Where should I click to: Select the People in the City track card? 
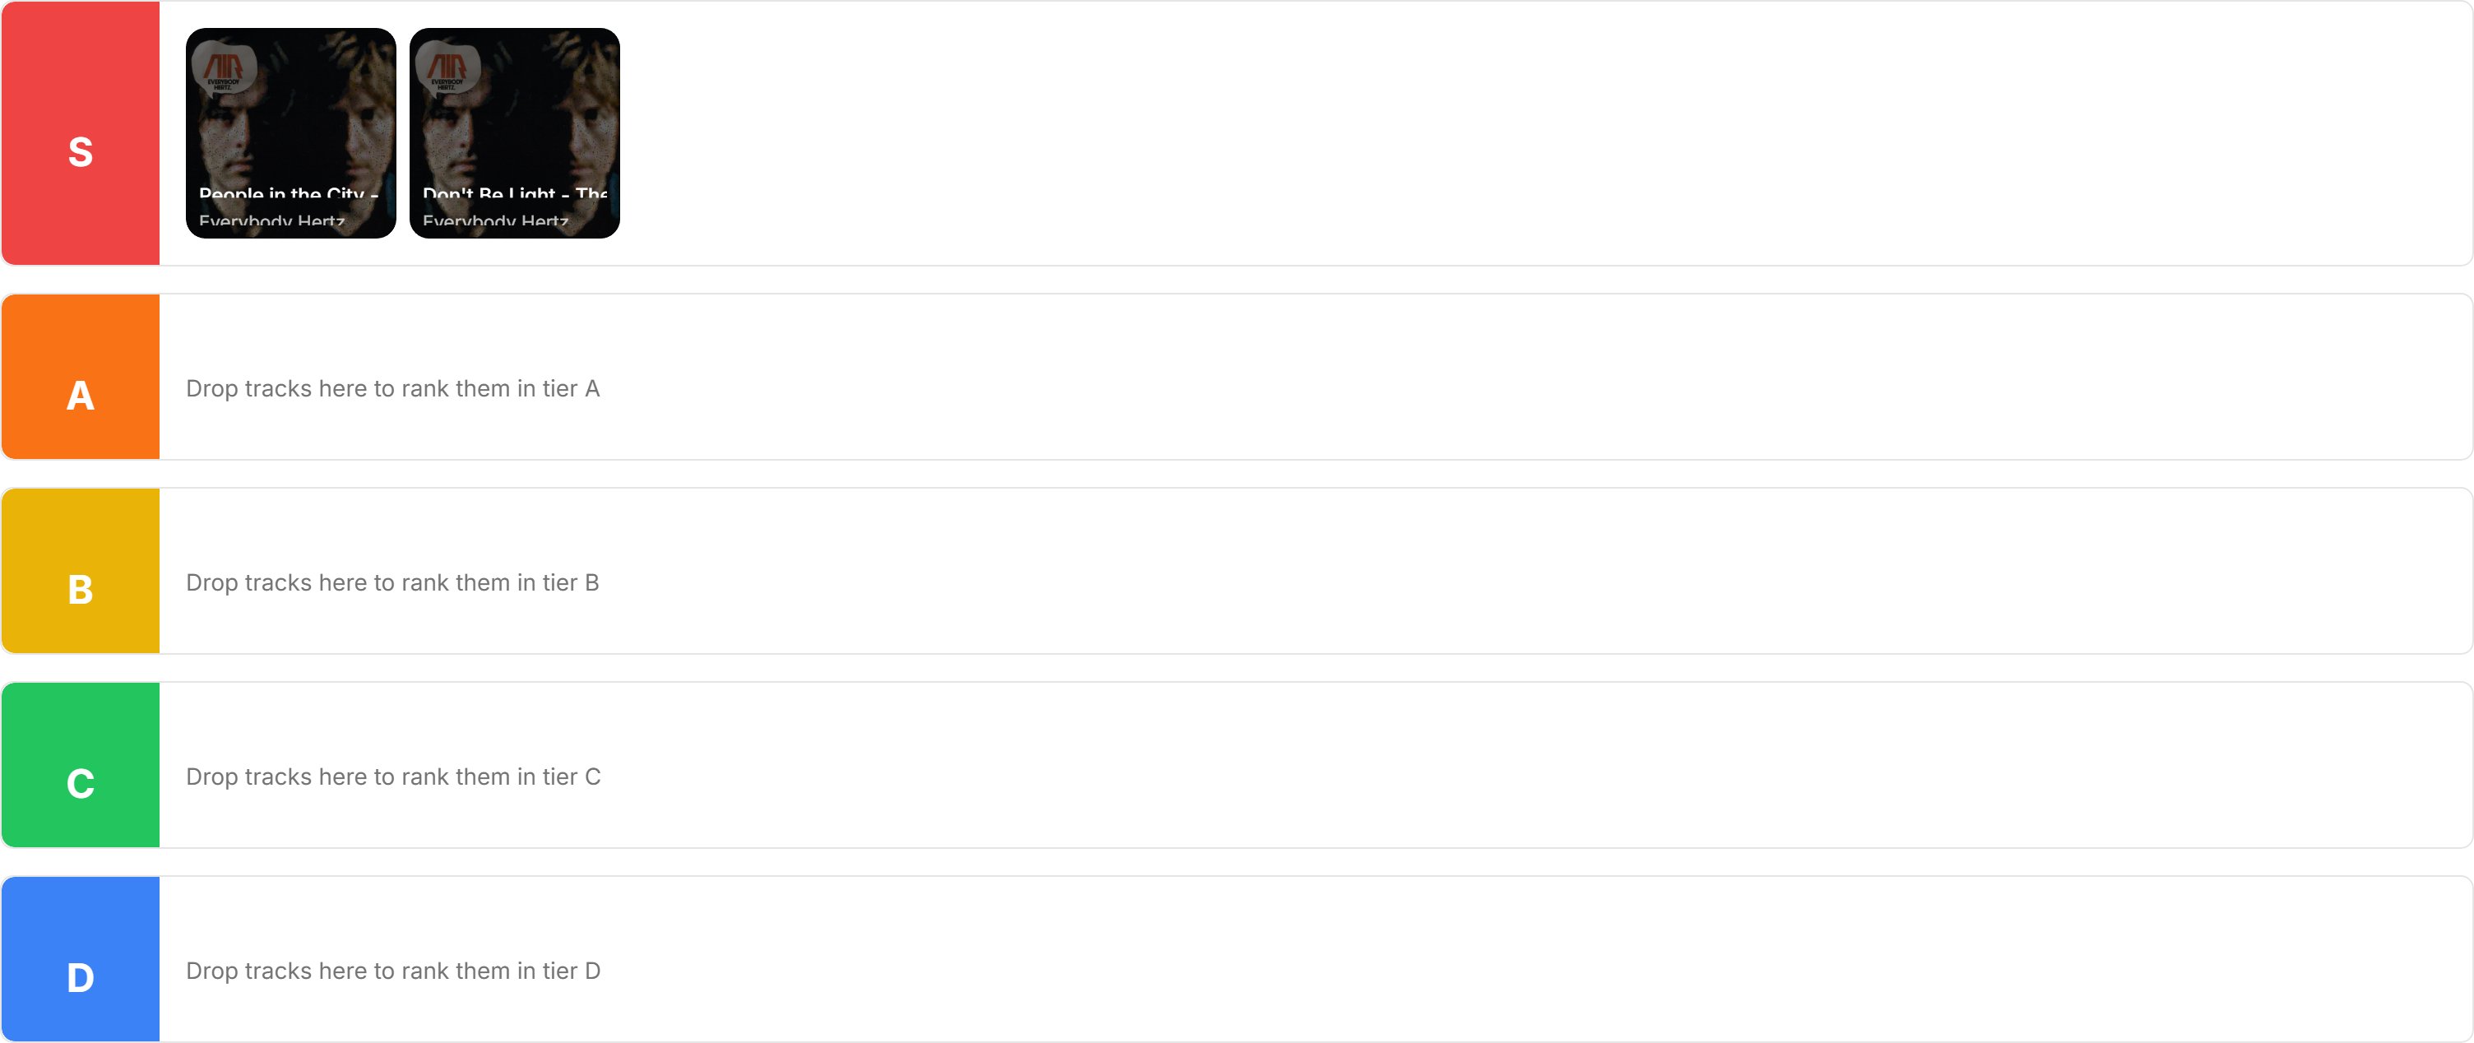click(x=291, y=132)
